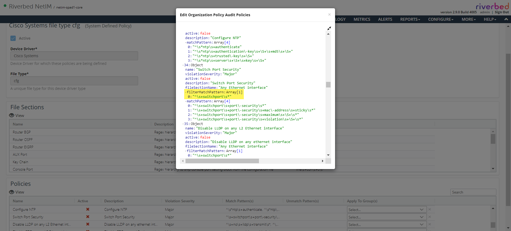Open the REPORTS menu

(x=410, y=19)
